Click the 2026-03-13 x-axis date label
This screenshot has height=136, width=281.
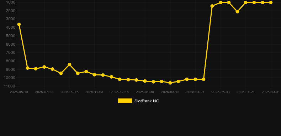coord(170,92)
